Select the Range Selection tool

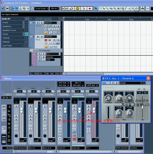[x=100, y=8]
